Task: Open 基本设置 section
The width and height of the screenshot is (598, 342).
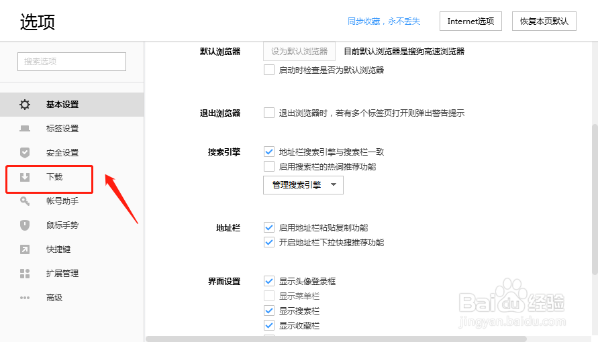Action: coord(72,105)
